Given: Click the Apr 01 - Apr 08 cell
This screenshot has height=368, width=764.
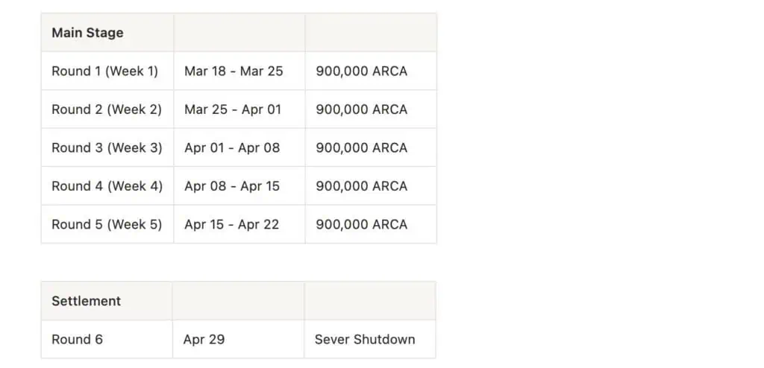Looking at the screenshot, I should (x=232, y=147).
